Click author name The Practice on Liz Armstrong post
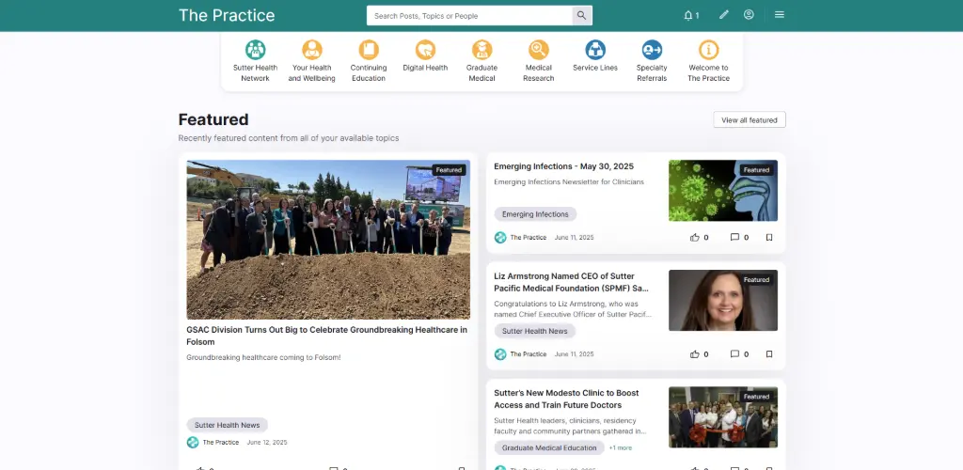Viewport: 963px width, 470px height. pyautogui.click(x=529, y=354)
